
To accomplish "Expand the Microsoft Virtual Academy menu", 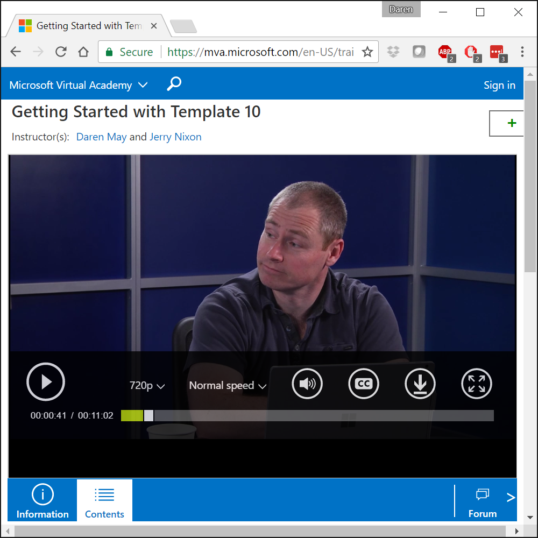I will coord(79,85).
